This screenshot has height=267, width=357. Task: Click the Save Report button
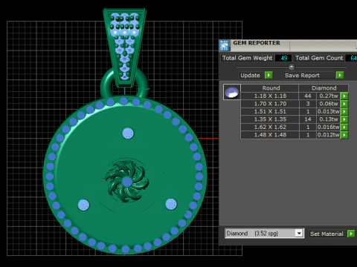pos(309,75)
